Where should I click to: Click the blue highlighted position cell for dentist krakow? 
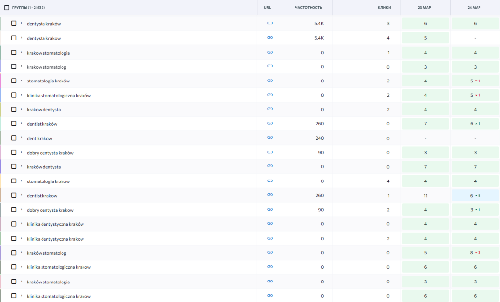click(475, 196)
